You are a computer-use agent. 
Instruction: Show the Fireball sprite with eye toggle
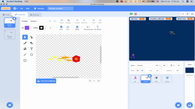click(x=137, y=71)
